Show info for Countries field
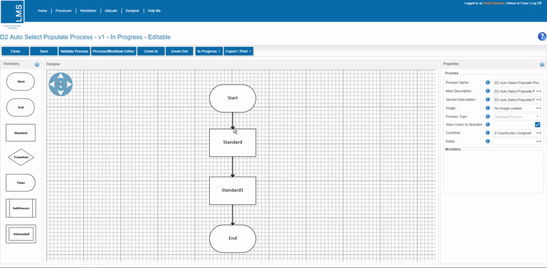This screenshot has width=547, height=268. click(x=488, y=132)
